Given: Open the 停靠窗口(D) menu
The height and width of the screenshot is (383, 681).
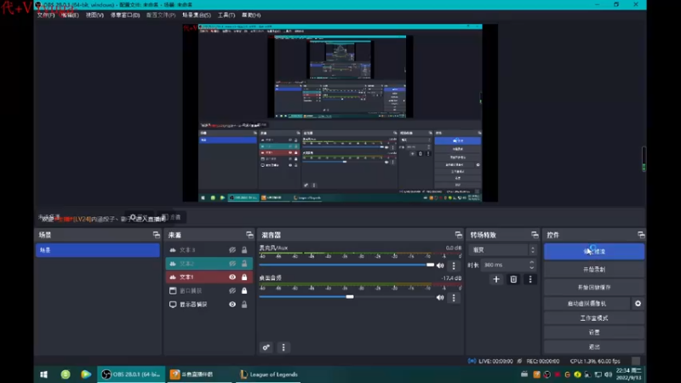Looking at the screenshot, I should point(125,14).
